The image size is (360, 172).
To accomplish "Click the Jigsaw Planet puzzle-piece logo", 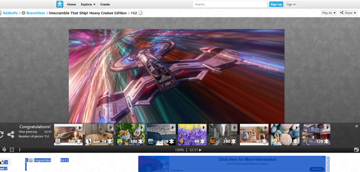I will [x=60, y=4].
